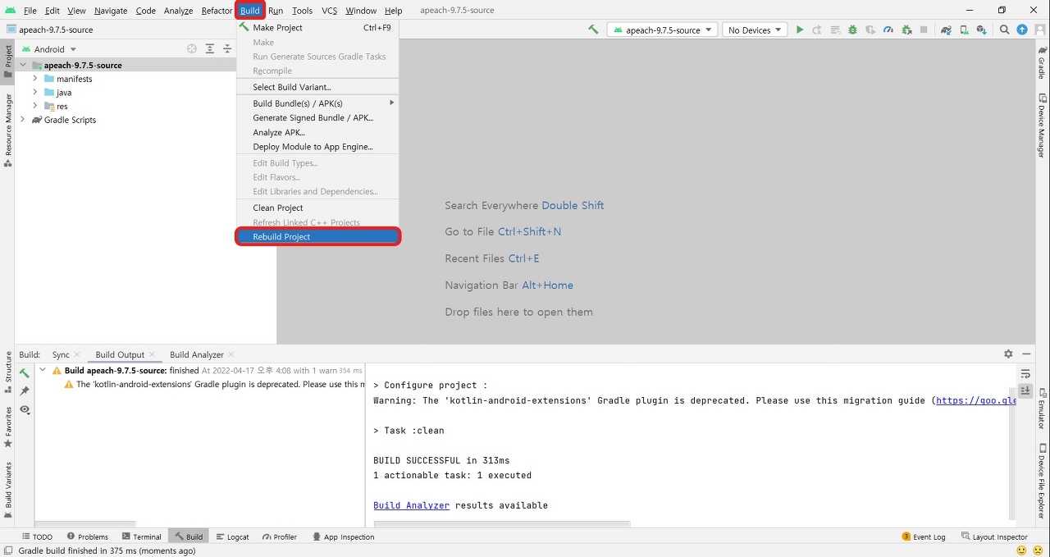Click the Search Everywhere magnifier icon
This screenshot has width=1050, height=557.
point(1005,30)
